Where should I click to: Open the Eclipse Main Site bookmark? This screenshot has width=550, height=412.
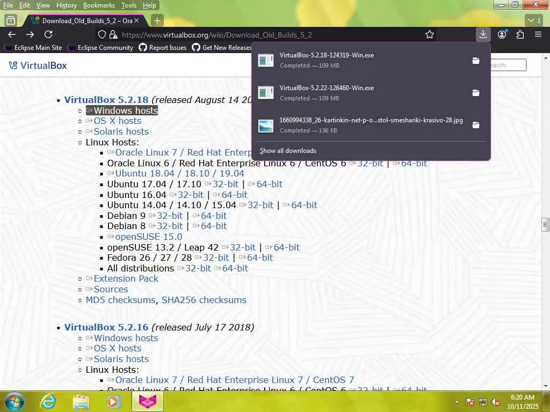(x=33, y=48)
